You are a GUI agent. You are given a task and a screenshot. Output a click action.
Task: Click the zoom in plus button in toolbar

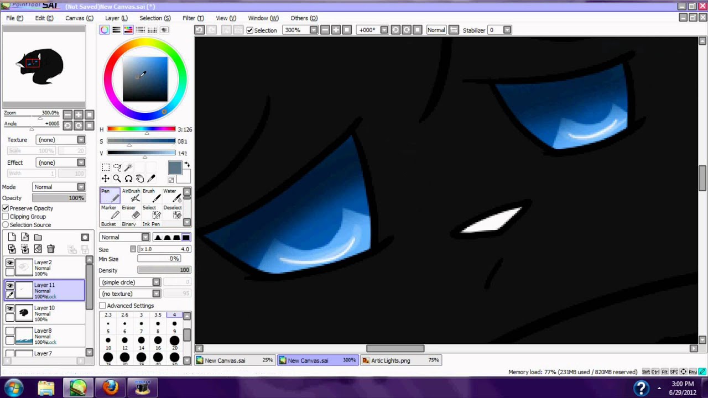coord(336,30)
